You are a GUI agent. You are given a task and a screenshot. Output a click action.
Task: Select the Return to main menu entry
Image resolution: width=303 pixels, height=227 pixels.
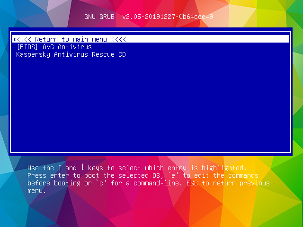pyautogui.click(x=151, y=39)
